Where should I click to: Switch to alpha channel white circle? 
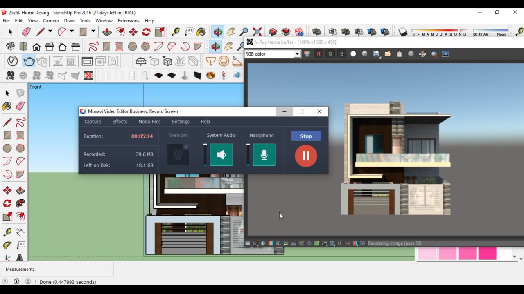(x=353, y=54)
